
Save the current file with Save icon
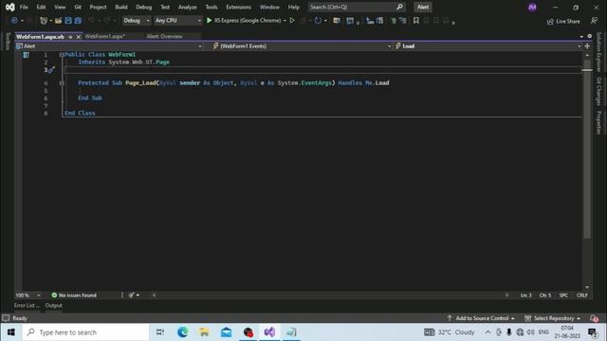tap(68, 21)
